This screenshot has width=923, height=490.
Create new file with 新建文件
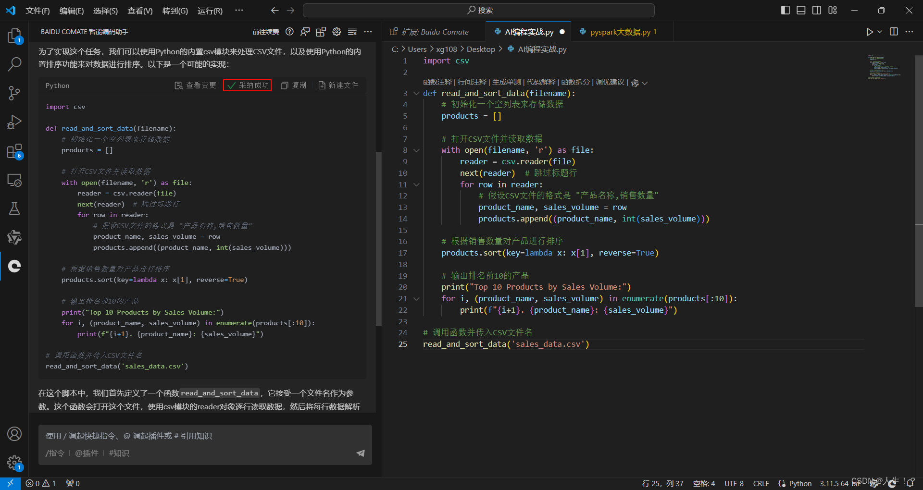(338, 85)
